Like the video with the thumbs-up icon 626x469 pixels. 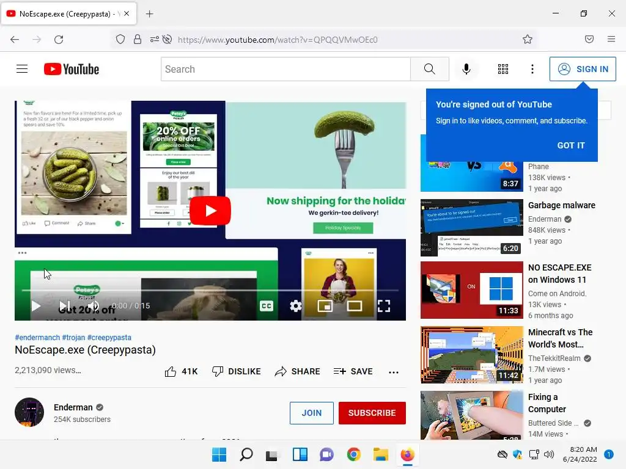171,371
